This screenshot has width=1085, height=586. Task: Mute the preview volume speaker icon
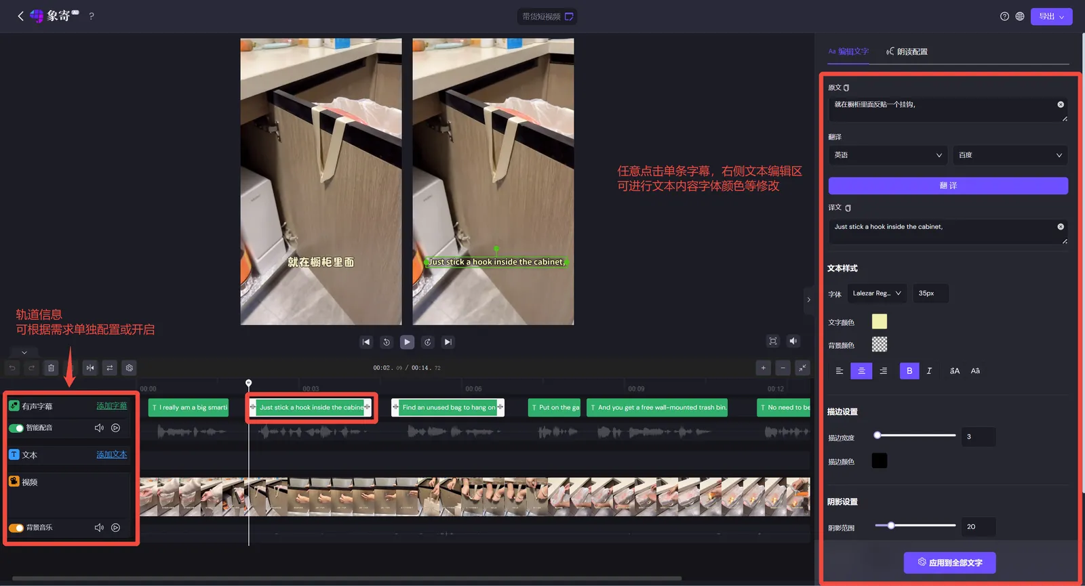click(x=793, y=341)
